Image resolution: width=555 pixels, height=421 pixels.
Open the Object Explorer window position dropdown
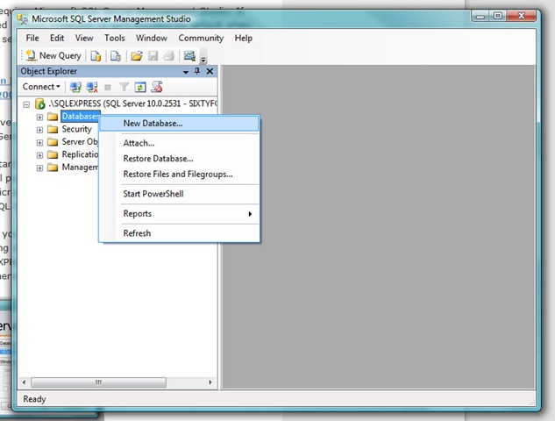point(186,72)
